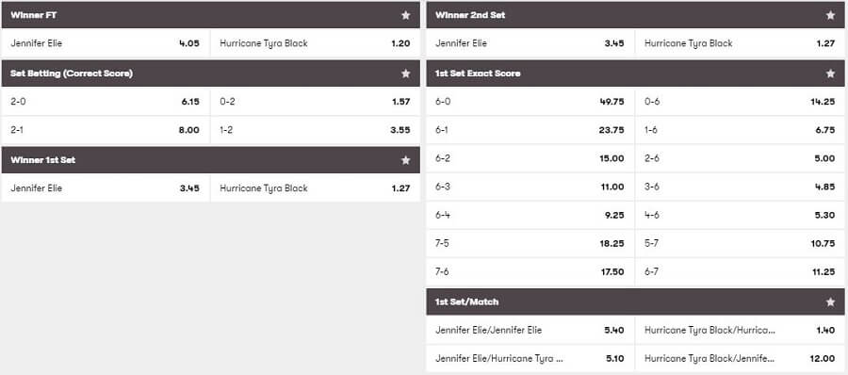Image resolution: width=848 pixels, height=375 pixels.
Task: Bet Jennifer Elie/Jennifer Elie at 5.40
Action: point(530,330)
